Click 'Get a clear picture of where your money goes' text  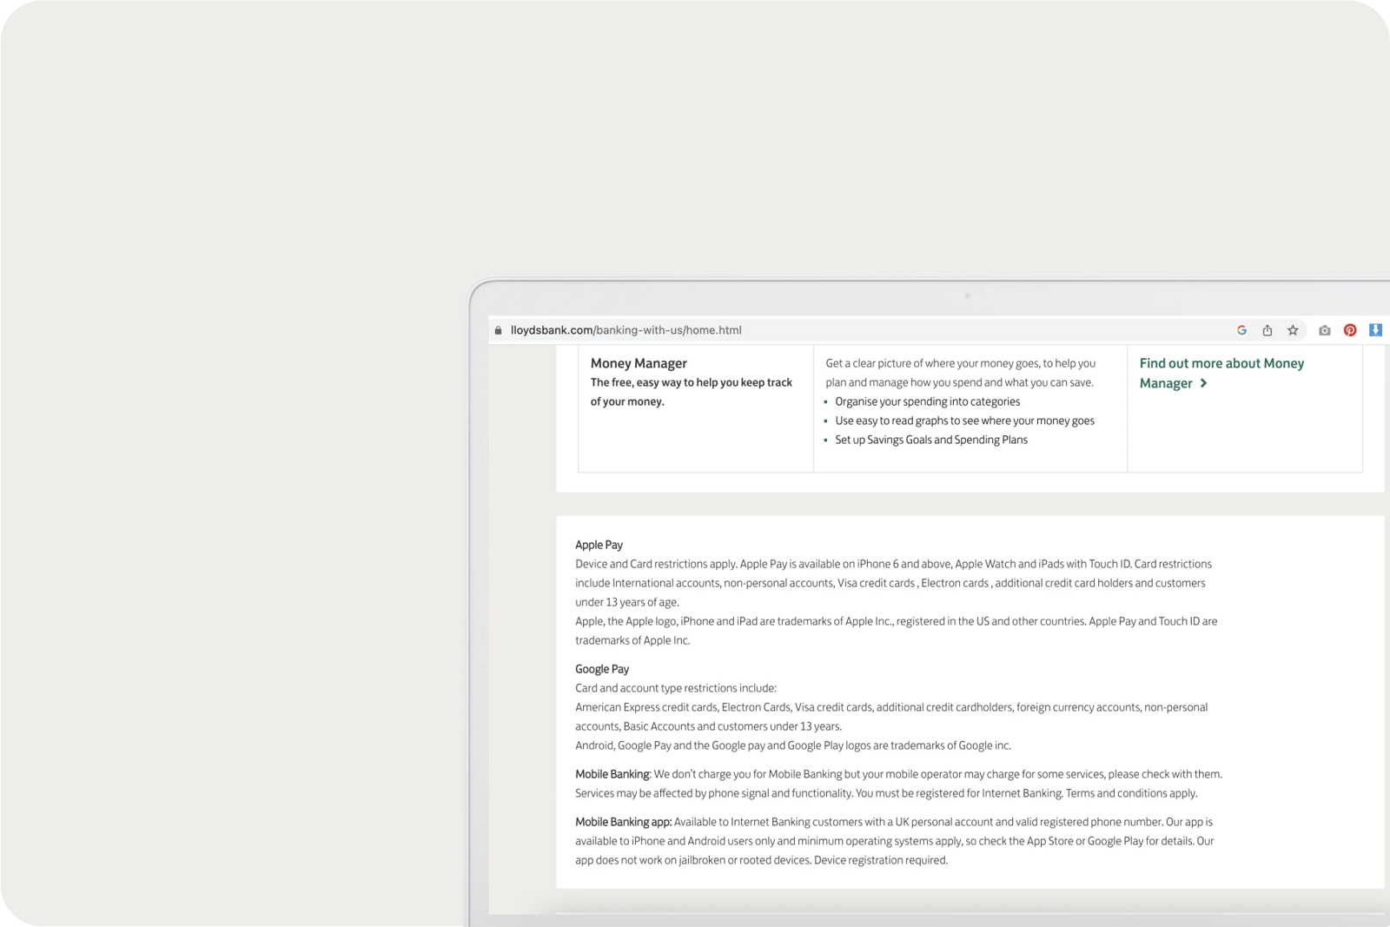tap(960, 363)
